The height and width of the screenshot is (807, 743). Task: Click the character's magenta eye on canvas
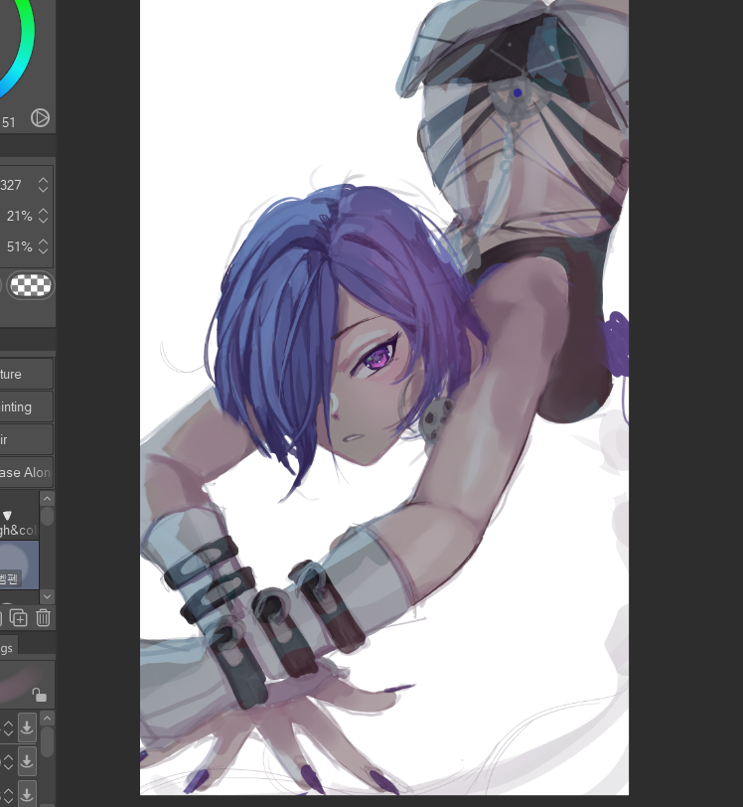point(379,357)
